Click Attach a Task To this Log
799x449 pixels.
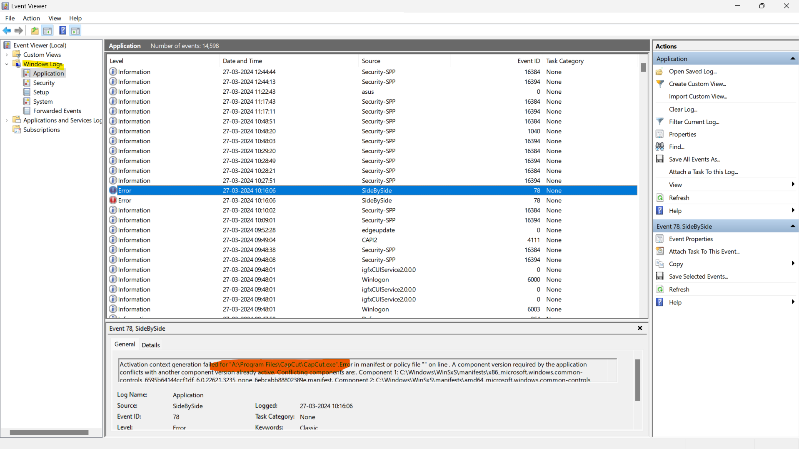703,172
